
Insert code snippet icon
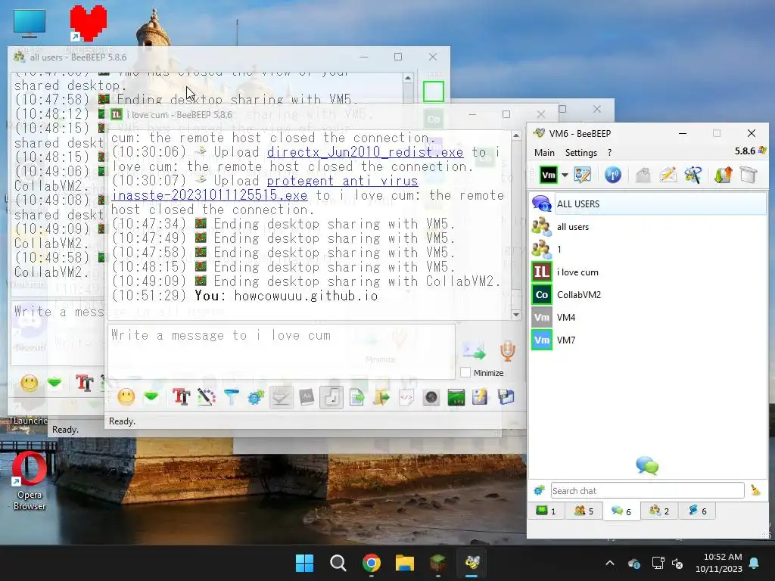coord(406,396)
